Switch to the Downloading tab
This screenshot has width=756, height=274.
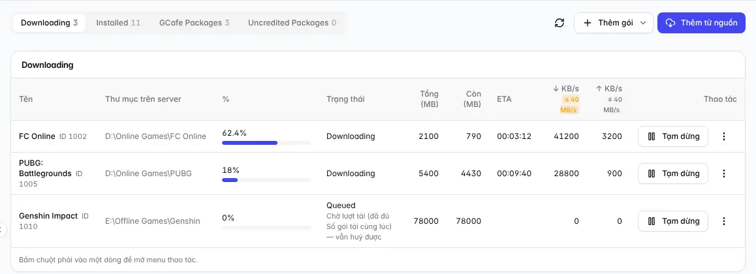pos(49,23)
